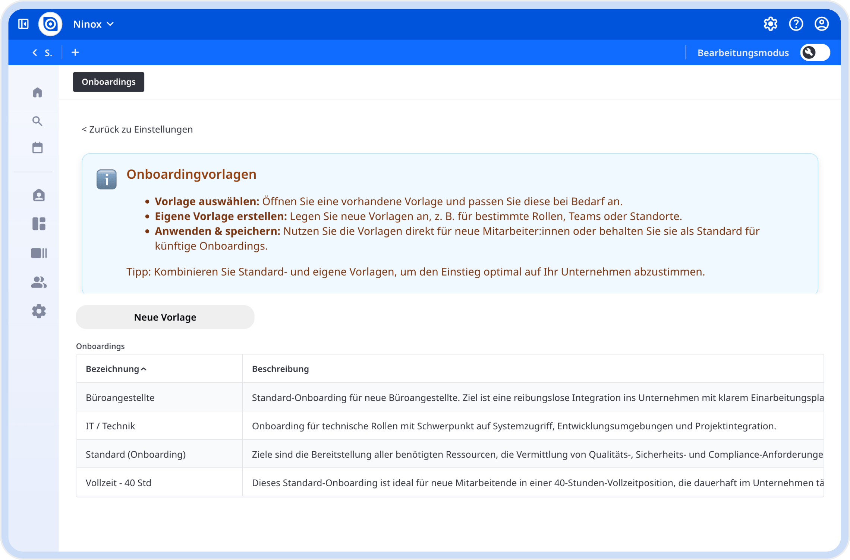The image size is (850, 560).
Task: Follow the Zurück zu Einstellungen link
Action: pos(137,129)
